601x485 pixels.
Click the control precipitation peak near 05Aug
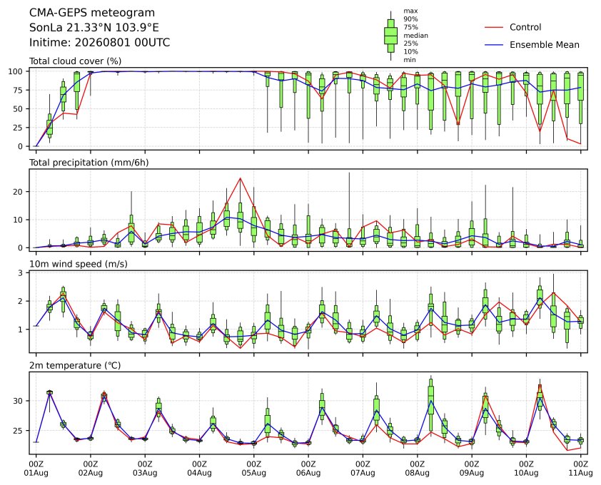(x=241, y=178)
